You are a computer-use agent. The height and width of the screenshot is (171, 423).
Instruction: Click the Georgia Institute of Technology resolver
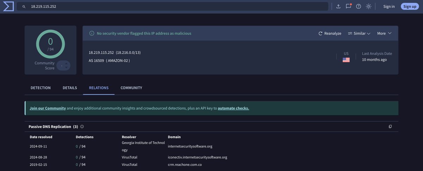[x=143, y=146]
